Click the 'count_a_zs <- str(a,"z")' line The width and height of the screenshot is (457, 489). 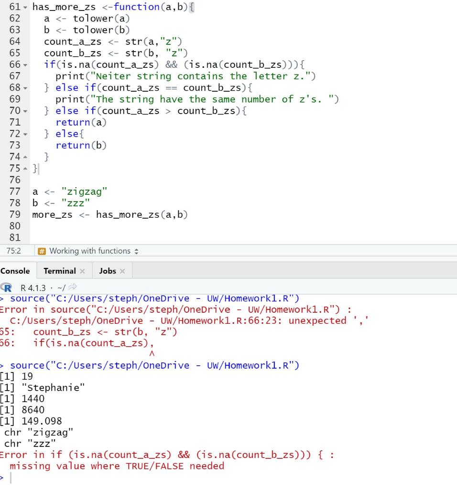(x=113, y=42)
